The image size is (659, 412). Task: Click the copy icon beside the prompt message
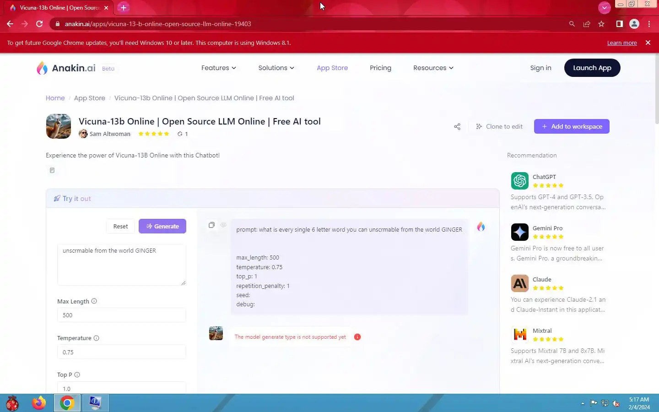(x=211, y=225)
